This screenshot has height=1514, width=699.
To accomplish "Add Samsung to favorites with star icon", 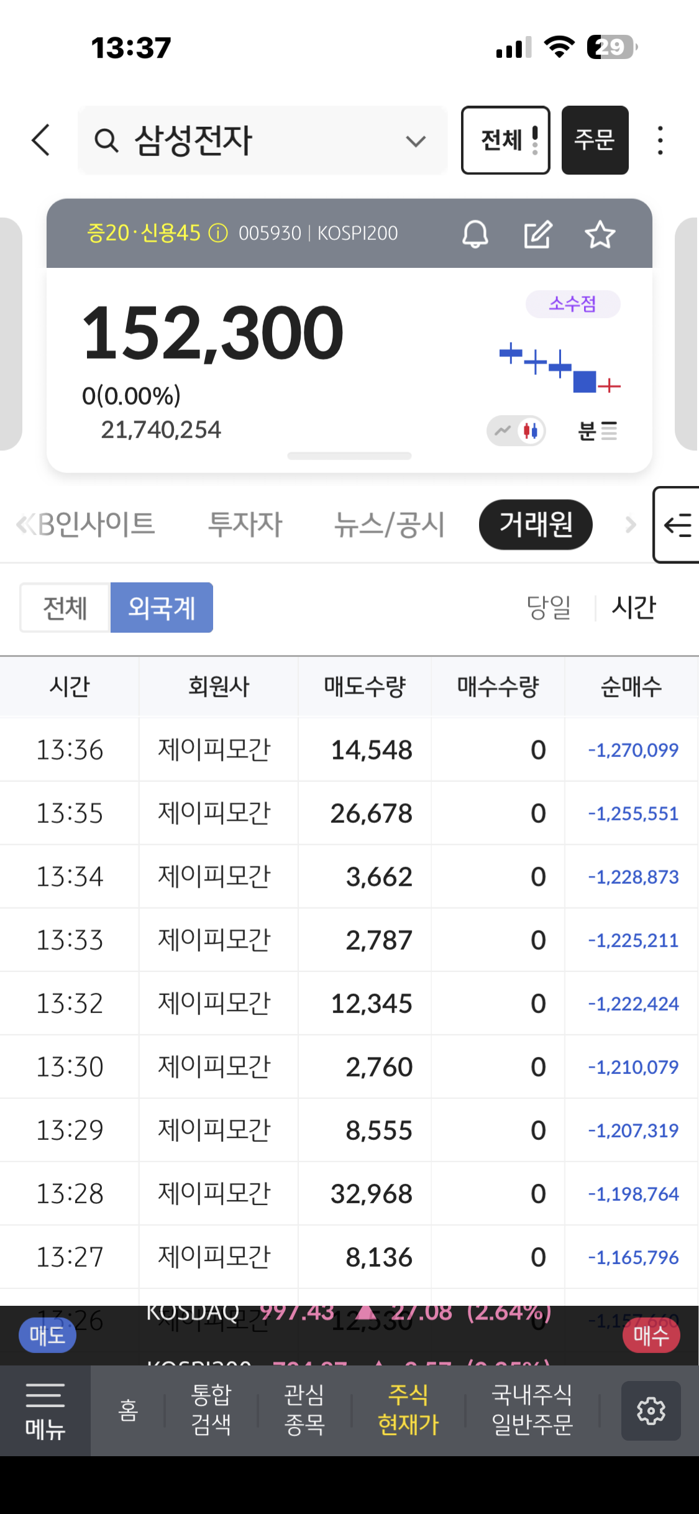I will click(x=600, y=234).
